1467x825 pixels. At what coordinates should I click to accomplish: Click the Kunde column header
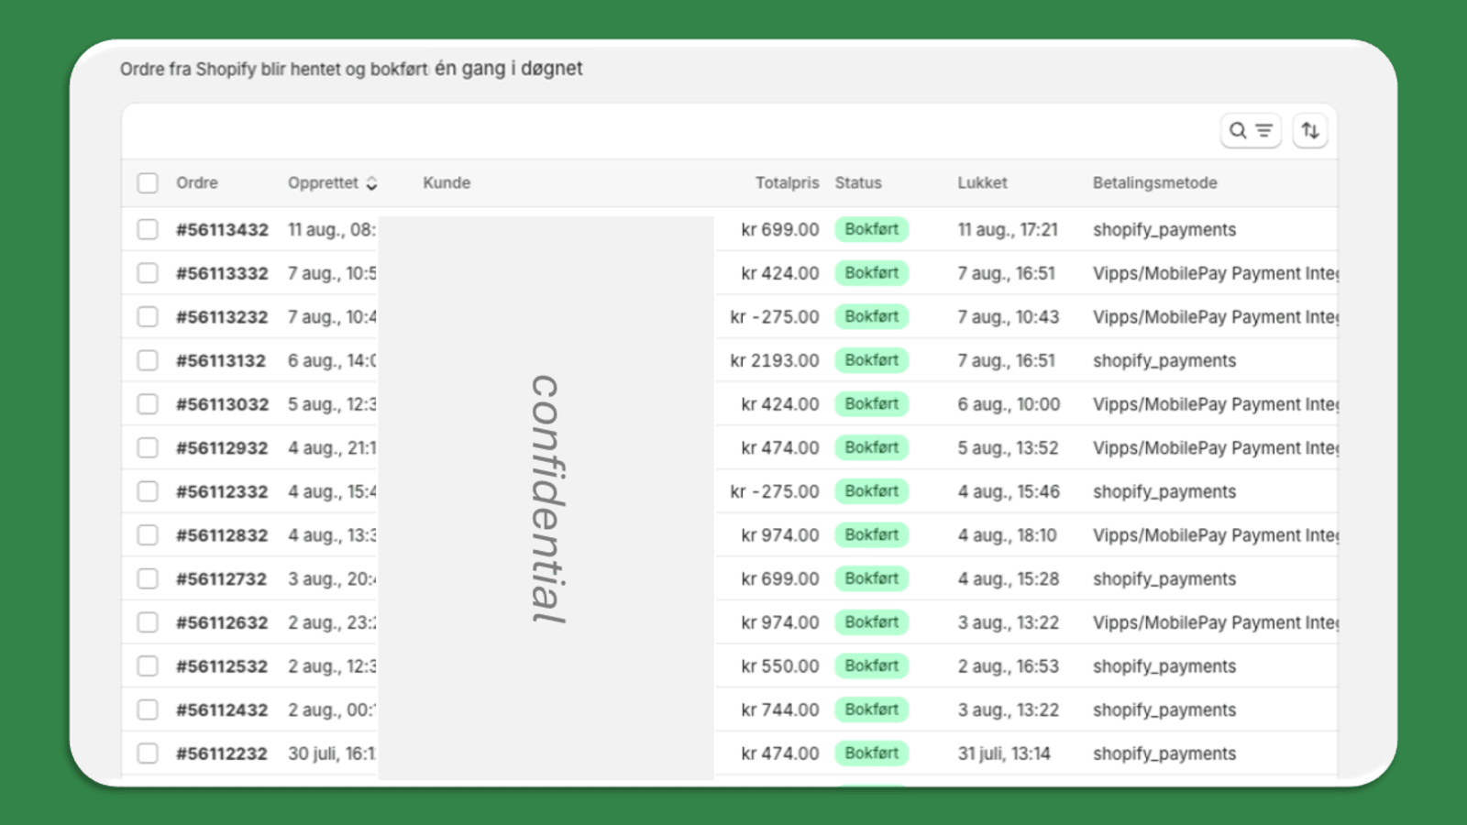click(447, 182)
